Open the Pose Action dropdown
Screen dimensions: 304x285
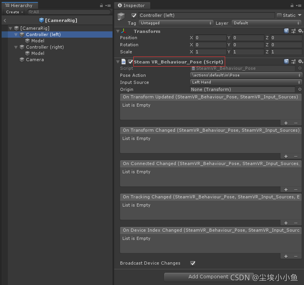(x=246, y=75)
